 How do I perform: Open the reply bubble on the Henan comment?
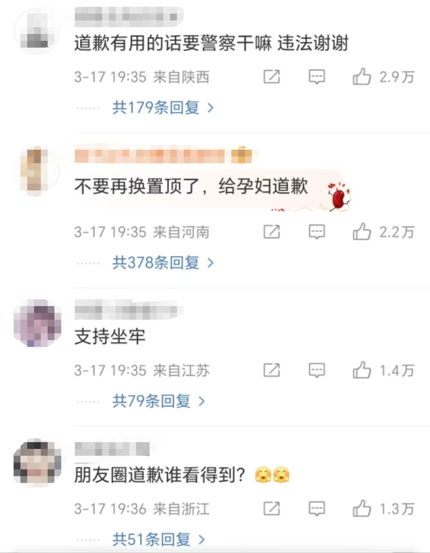point(317,232)
